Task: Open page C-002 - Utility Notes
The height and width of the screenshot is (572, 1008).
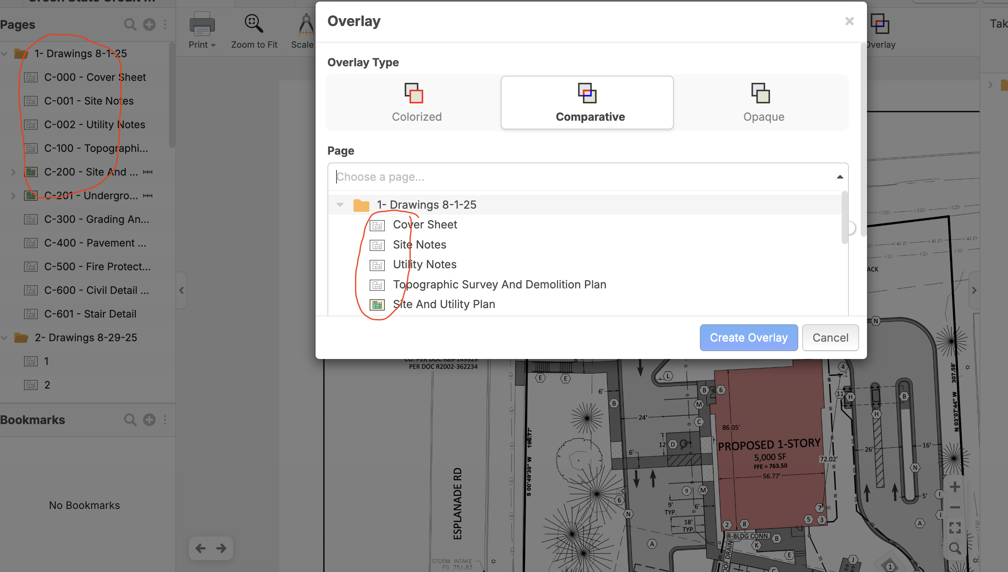Action: 95,125
